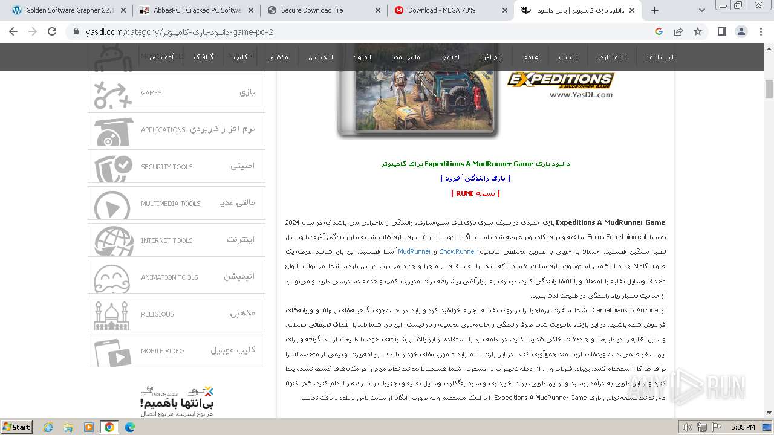Click the 5:05 PM system clock

coord(743,427)
